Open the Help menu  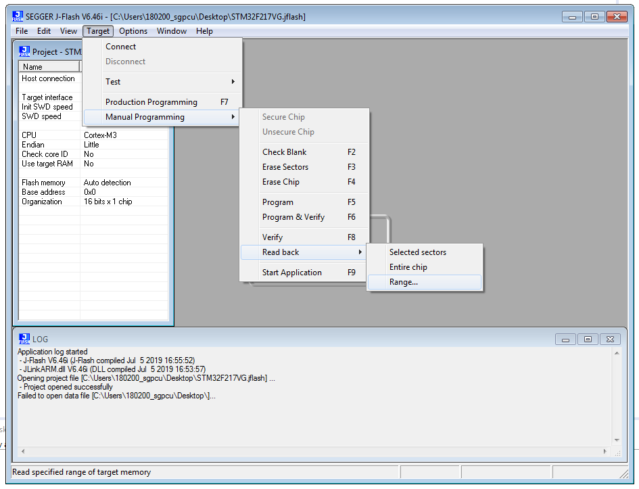click(x=204, y=31)
